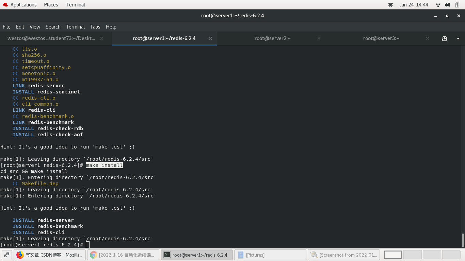The image size is (465, 261).
Task: Switch to the second workspace in switcher
Action: click(x=413, y=255)
